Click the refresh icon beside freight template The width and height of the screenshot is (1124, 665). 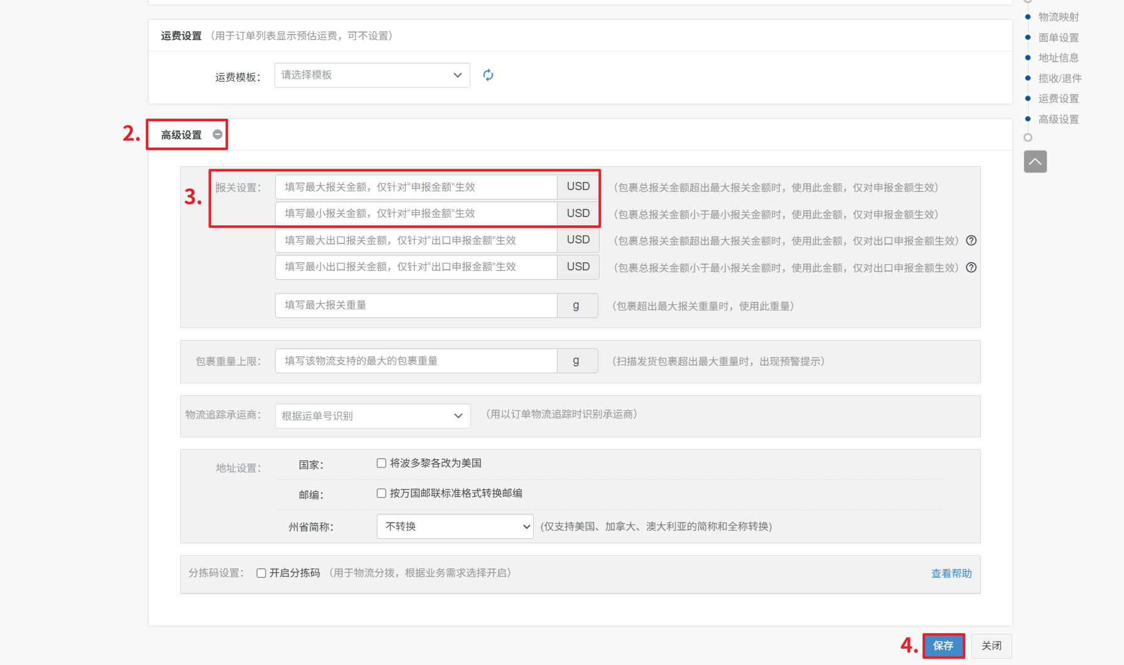coord(488,75)
